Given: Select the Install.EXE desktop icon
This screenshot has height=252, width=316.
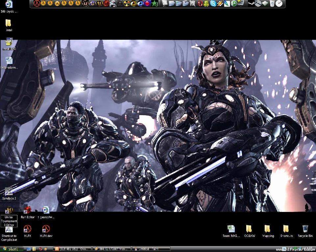Looking at the screenshot, I should tap(9, 44).
